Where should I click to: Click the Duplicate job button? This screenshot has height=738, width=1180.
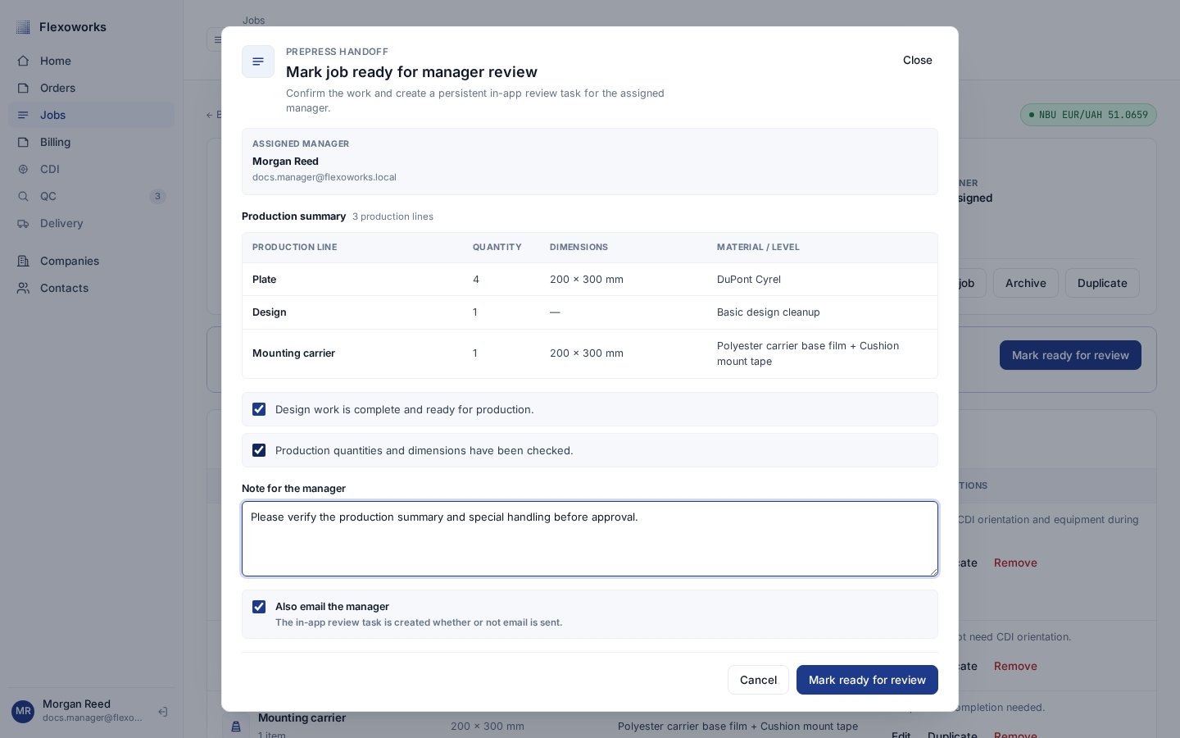click(x=1102, y=283)
